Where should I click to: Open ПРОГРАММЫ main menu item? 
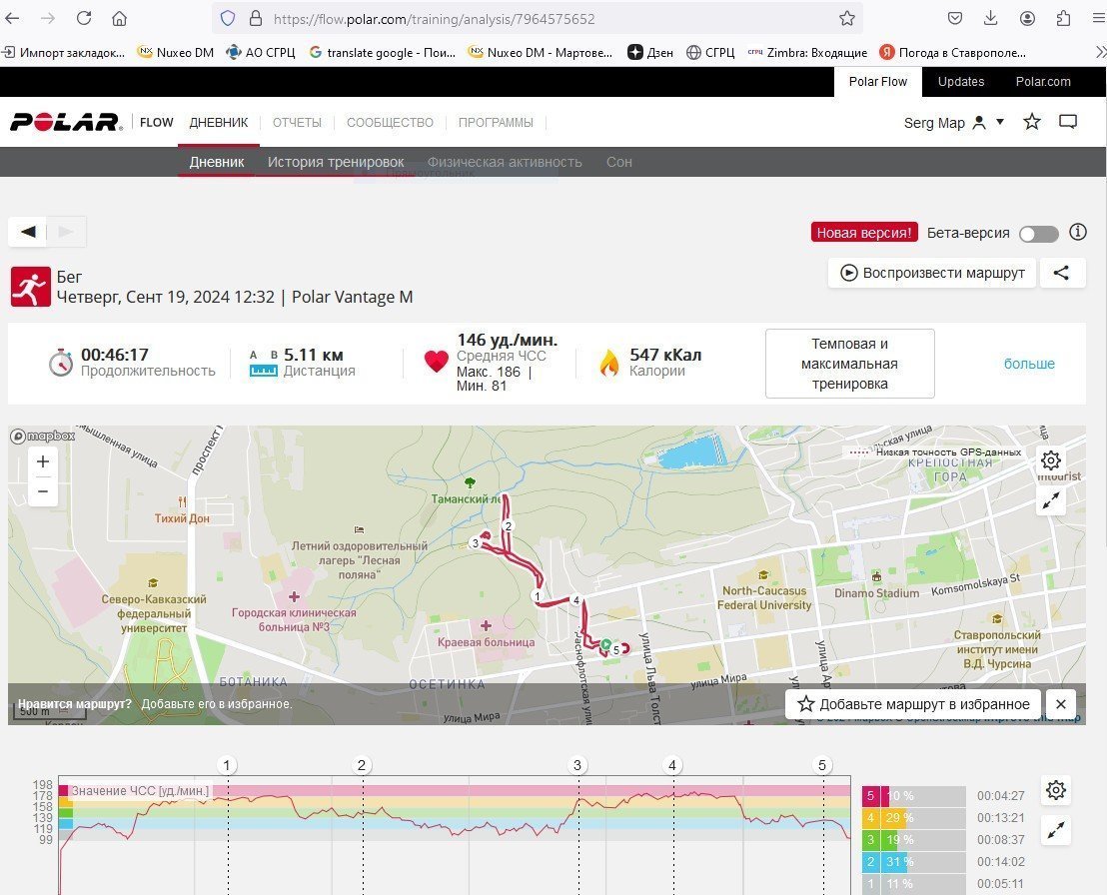tap(496, 122)
